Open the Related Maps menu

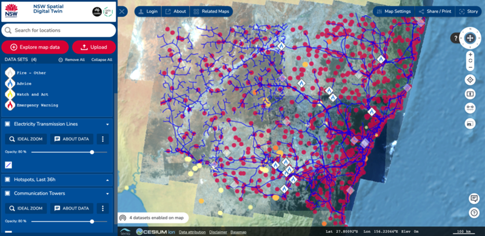211,11
